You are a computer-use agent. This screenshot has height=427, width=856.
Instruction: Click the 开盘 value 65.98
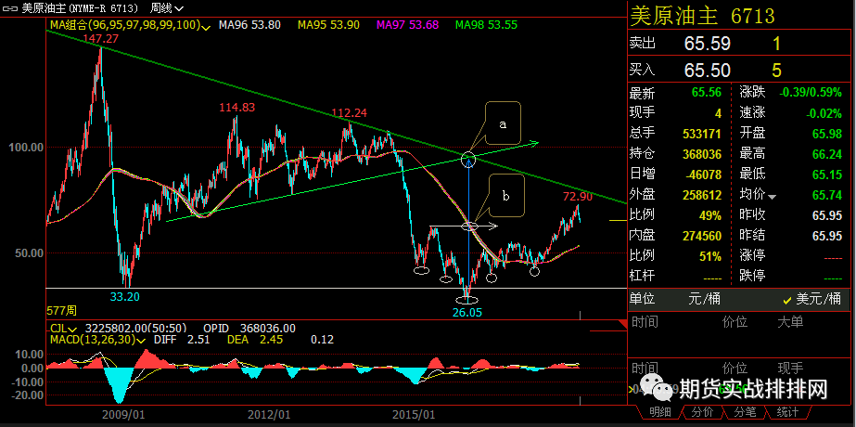click(x=826, y=134)
